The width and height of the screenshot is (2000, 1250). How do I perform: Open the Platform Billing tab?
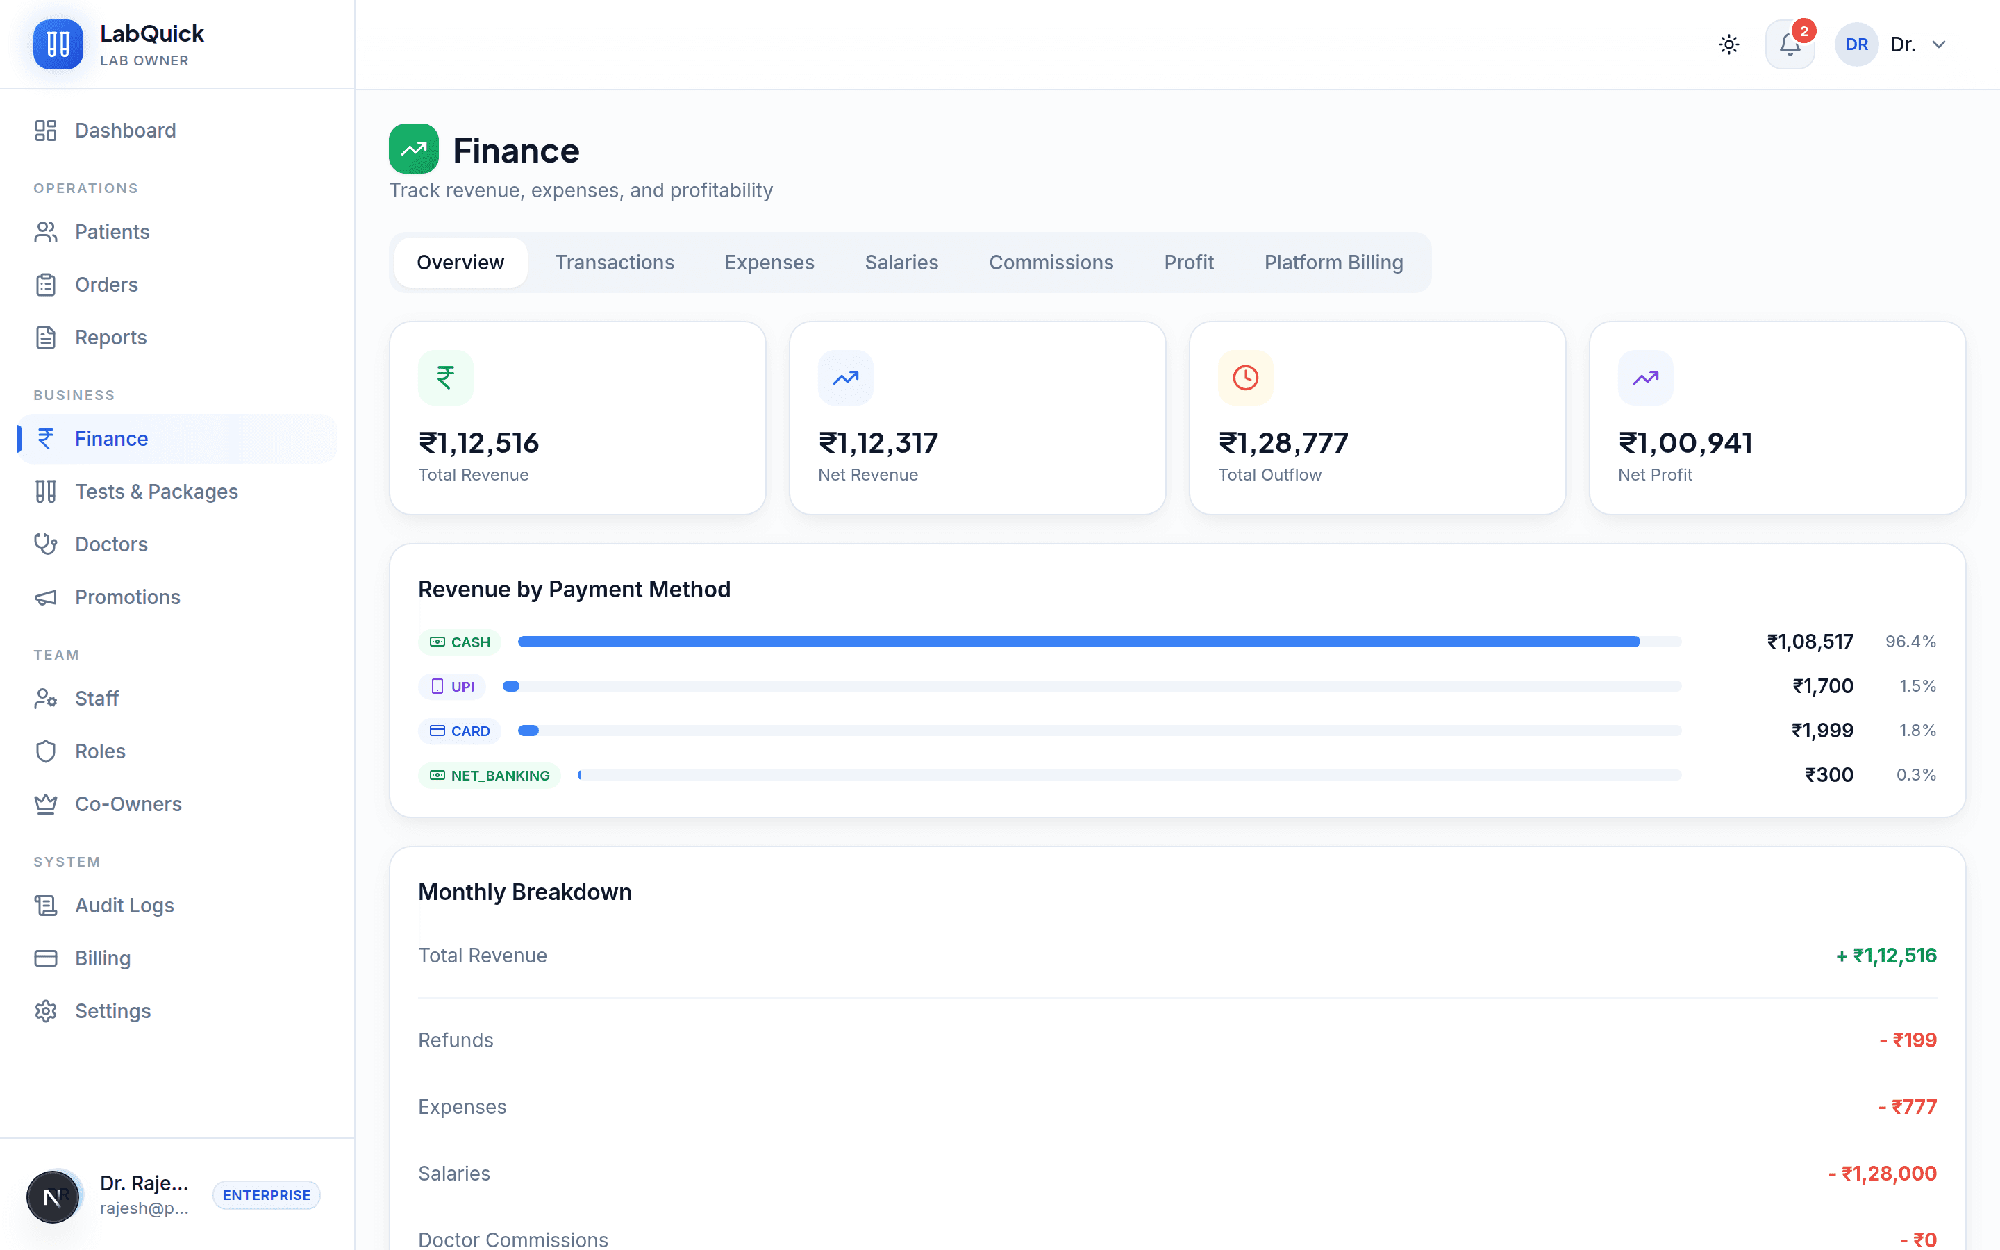pos(1334,262)
